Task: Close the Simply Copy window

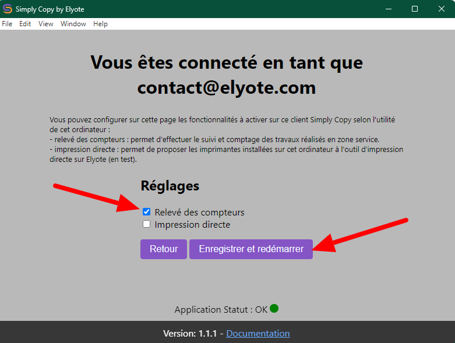Action: click(x=442, y=9)
